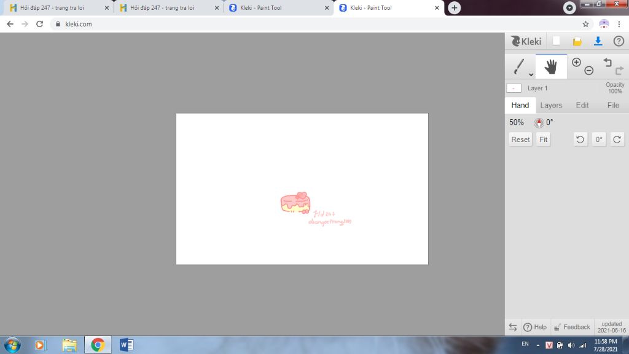Image resolution: width=629 pixels, height=354 pixels.
Task: Zoom in with the plus magnifier
Action: tap(576, 62)
